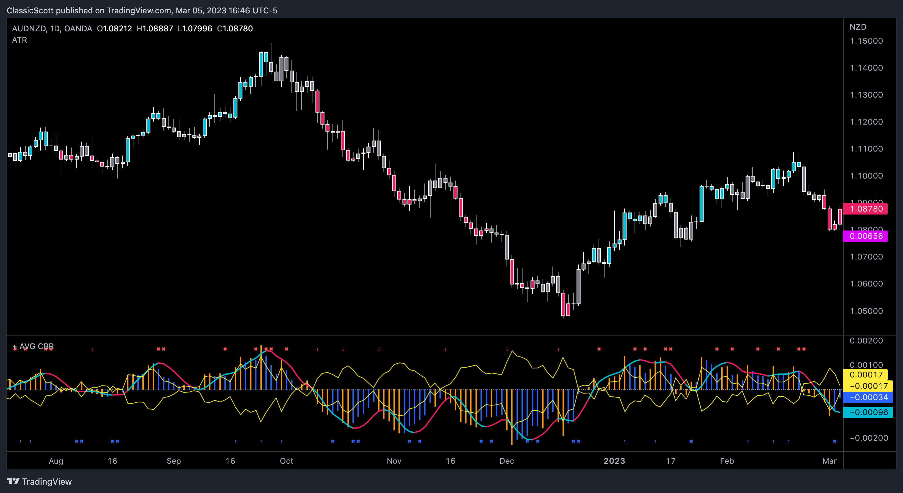Click the 1.15000 price axis label
This screenshot has width=903, height=493.
(867, 41)
